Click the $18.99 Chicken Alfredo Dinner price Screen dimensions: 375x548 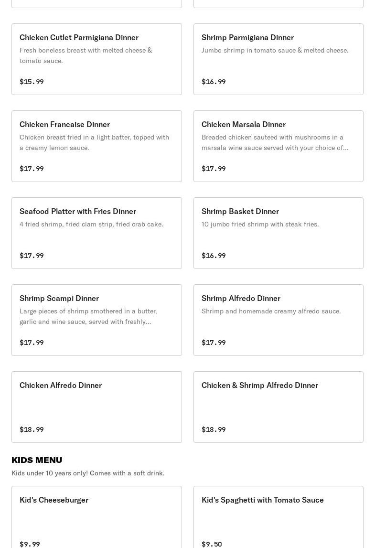point(32,430)
